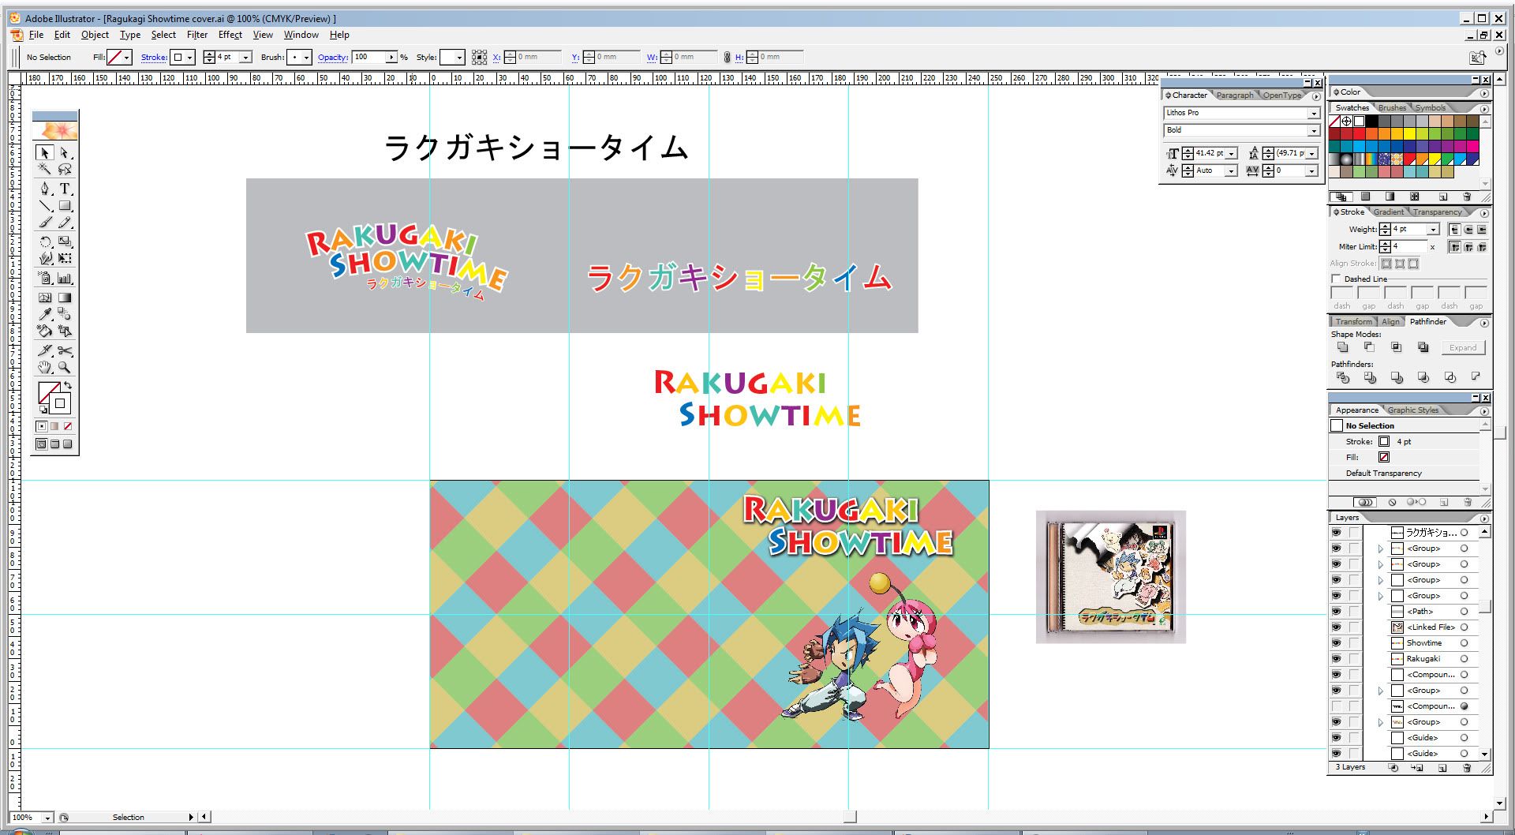Select the Gradient tool in toolbox
Viewport: 1515px width, 835px height.
[x=65, y=298]
